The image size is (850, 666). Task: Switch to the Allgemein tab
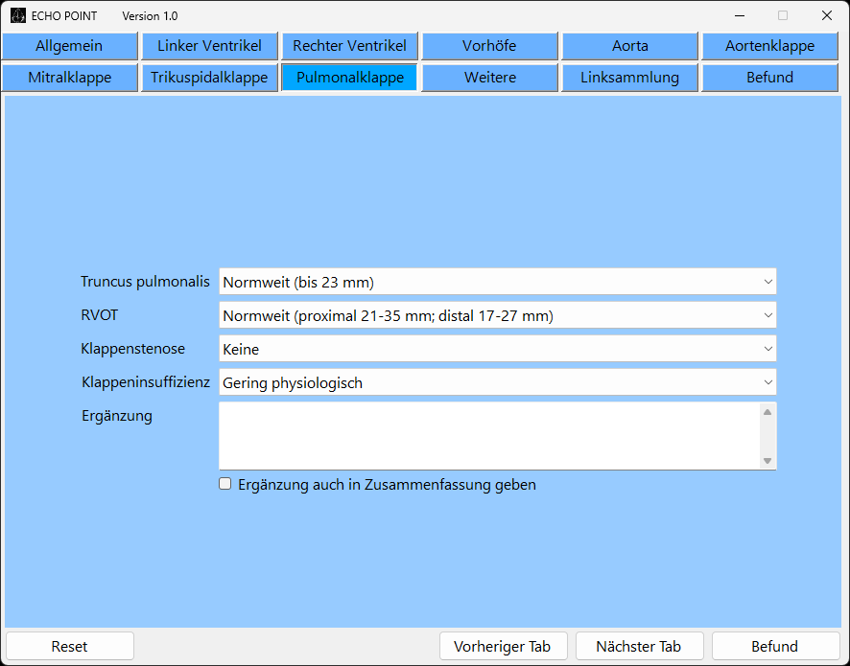pos(69,46)
